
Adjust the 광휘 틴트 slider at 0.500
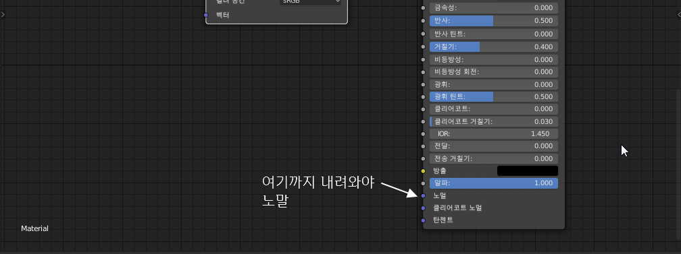coord(494,96)
